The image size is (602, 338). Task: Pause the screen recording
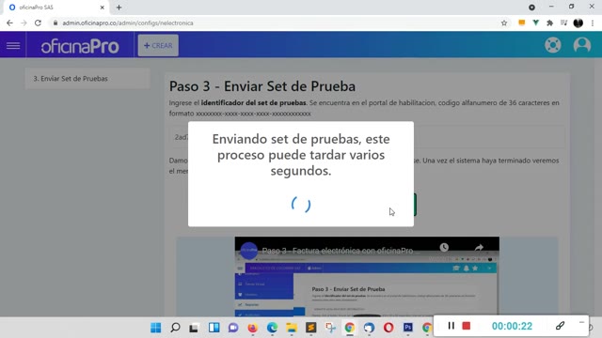click(x=451, y=326)
